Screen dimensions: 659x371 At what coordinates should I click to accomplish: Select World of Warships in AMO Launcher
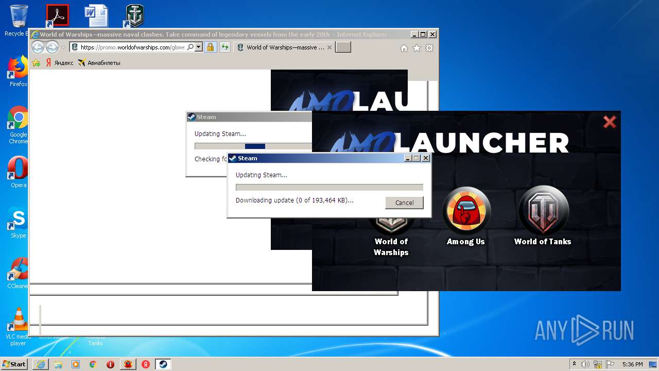[x=391, y=239]
